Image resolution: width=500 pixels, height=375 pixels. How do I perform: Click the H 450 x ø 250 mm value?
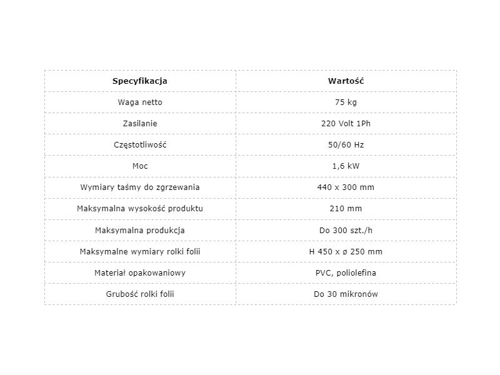click(x=346, y=252)
